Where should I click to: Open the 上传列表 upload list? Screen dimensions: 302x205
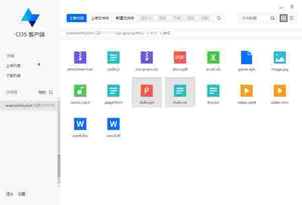pos(13,66)
